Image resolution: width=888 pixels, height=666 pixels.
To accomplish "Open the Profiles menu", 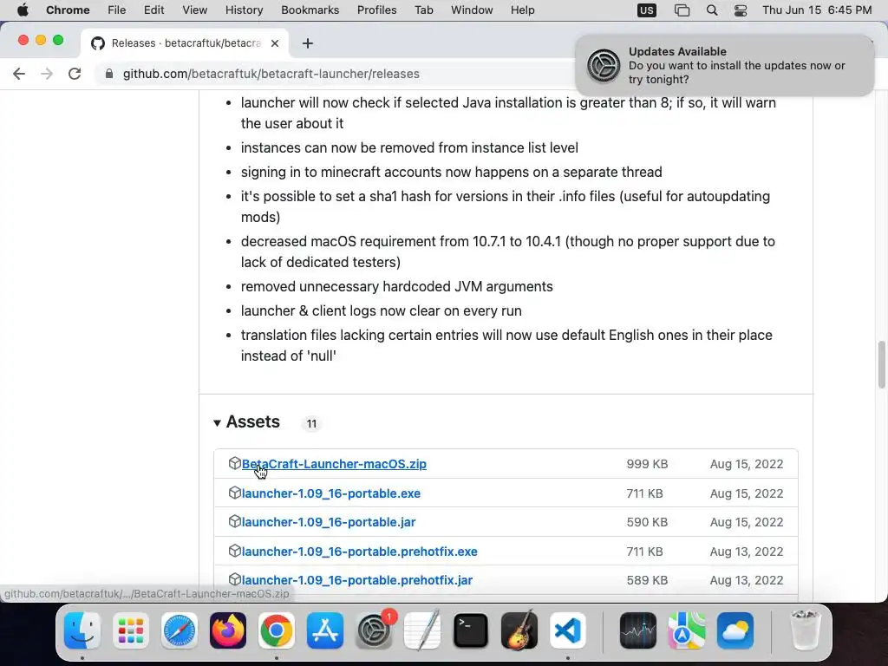I will pyautogui.click(x=376, y=10).
